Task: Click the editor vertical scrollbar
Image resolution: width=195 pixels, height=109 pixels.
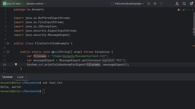Action: (x=194, y=24)
